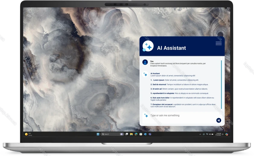
Task: Click the sparkle icon inside the message box
Action: coord(146,115)
